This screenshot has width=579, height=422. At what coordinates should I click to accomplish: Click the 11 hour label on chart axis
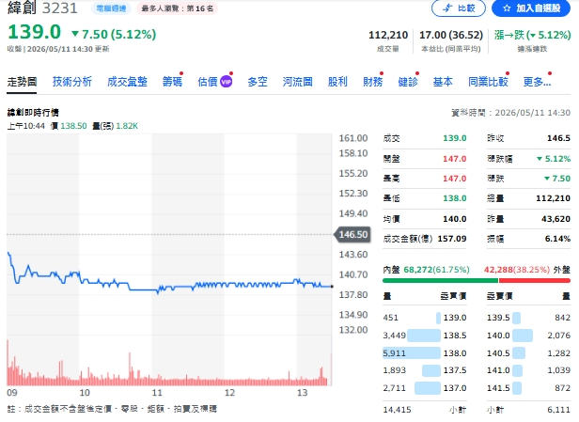[x=157, y=393]
